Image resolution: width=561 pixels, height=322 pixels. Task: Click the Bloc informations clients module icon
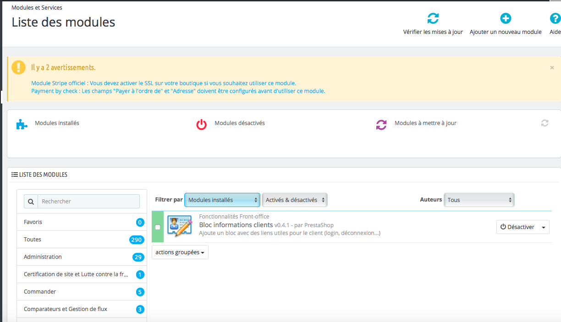click(179, 226)
